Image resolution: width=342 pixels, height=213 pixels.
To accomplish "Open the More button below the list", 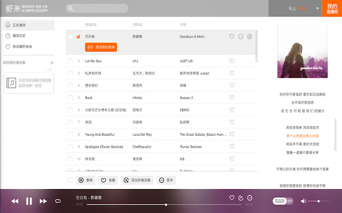I will (x=166, y=180).
